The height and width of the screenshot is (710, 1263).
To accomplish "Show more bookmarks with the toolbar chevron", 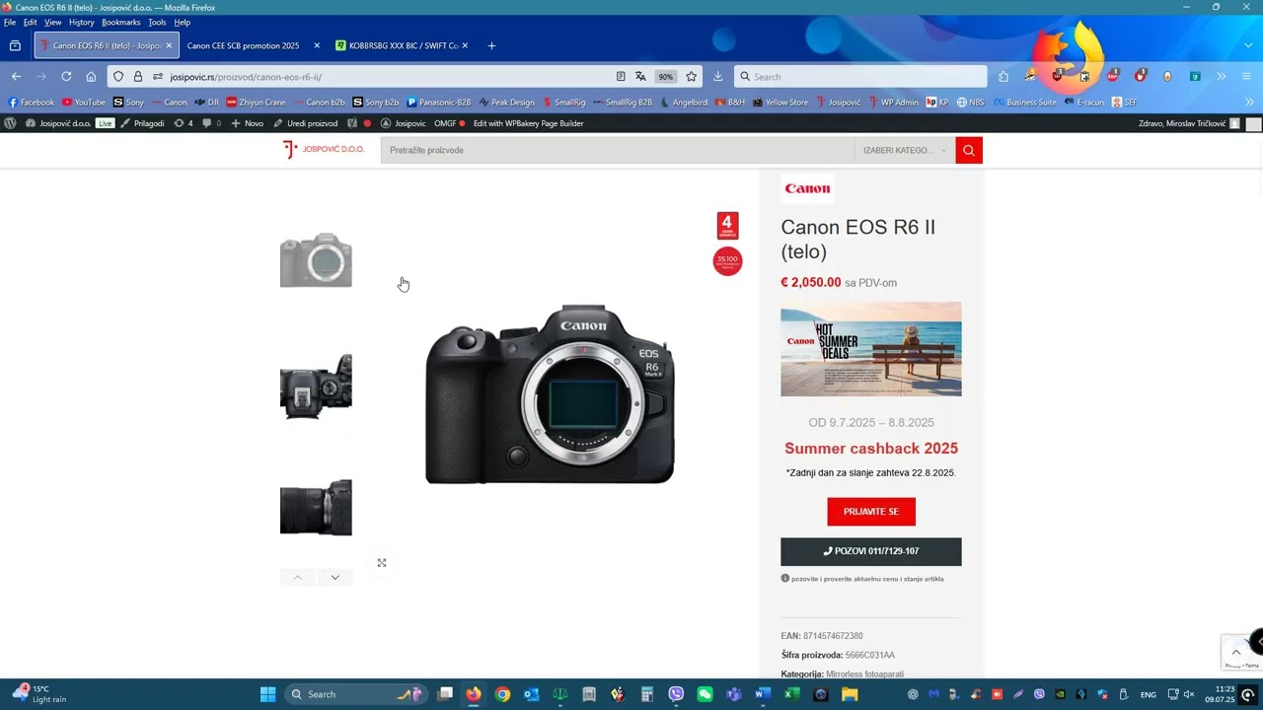I will (1249, 102).
